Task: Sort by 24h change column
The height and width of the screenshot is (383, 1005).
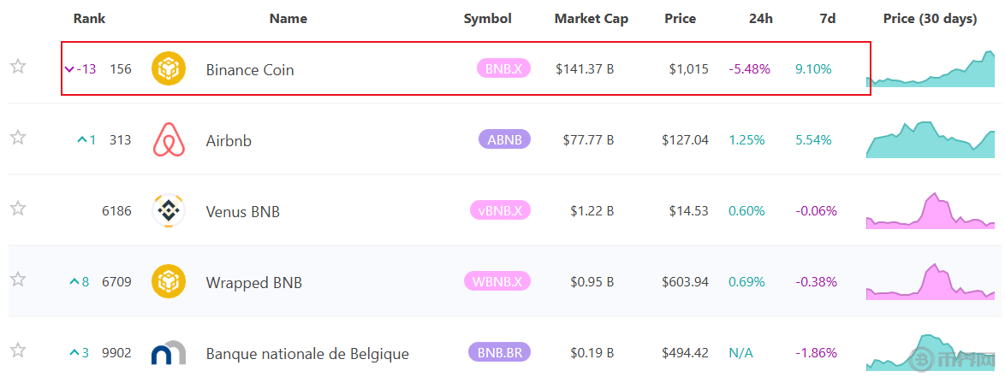Action: click(x=760, y=19)
